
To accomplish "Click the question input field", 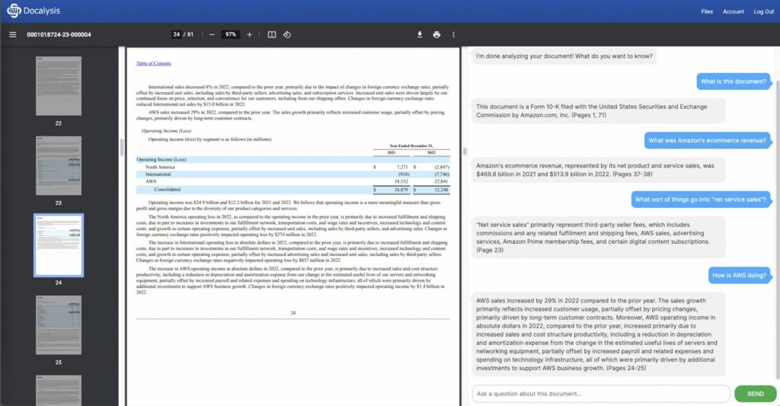I will pos(600,394).
